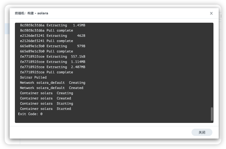Click the terminal output scrollbar thumb
Screen dimensions: 226x149
tap(212, 114)
